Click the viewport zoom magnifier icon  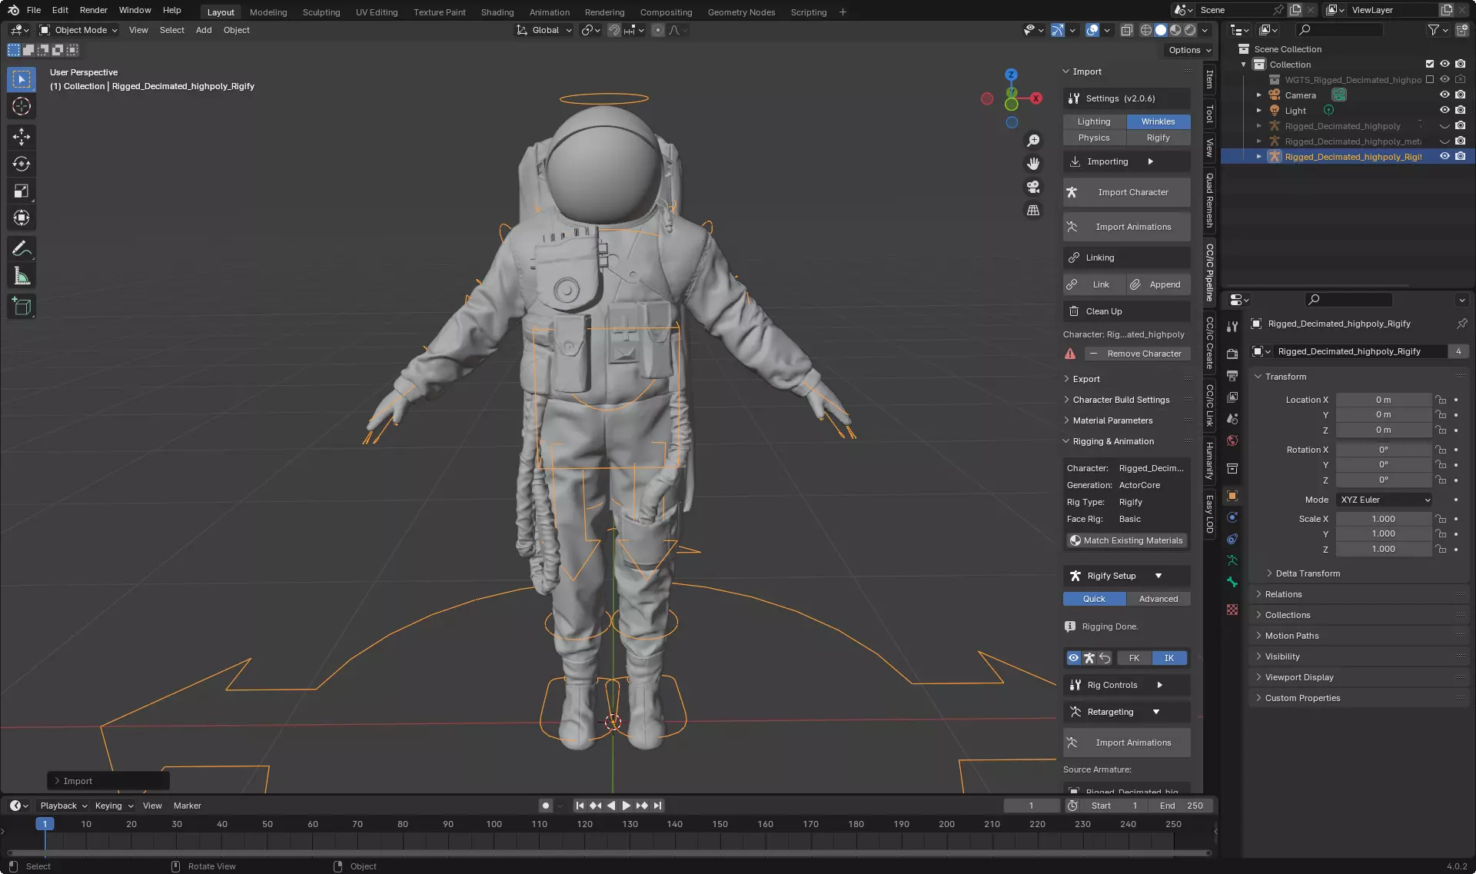pyautogui.click(x=1033, y=141)
